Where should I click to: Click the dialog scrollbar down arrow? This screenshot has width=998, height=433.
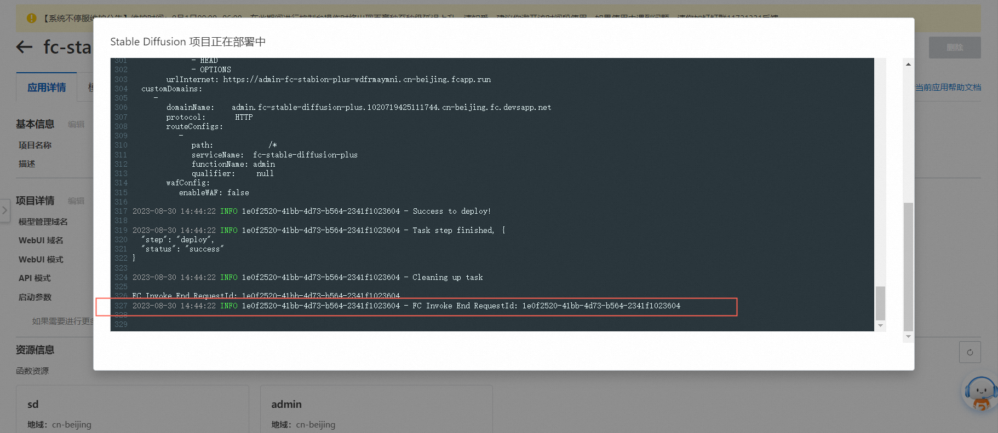coord(908,336)
